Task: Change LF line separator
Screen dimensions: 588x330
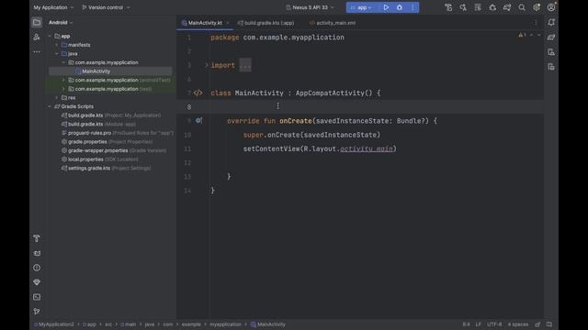Action: tap(478, 324)
